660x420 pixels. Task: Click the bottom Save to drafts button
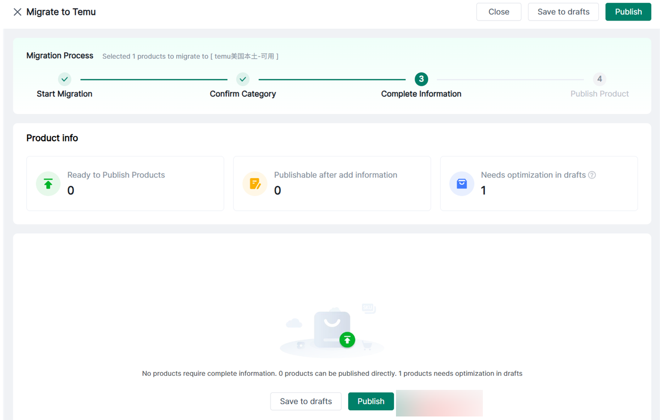tap(306, 401)
